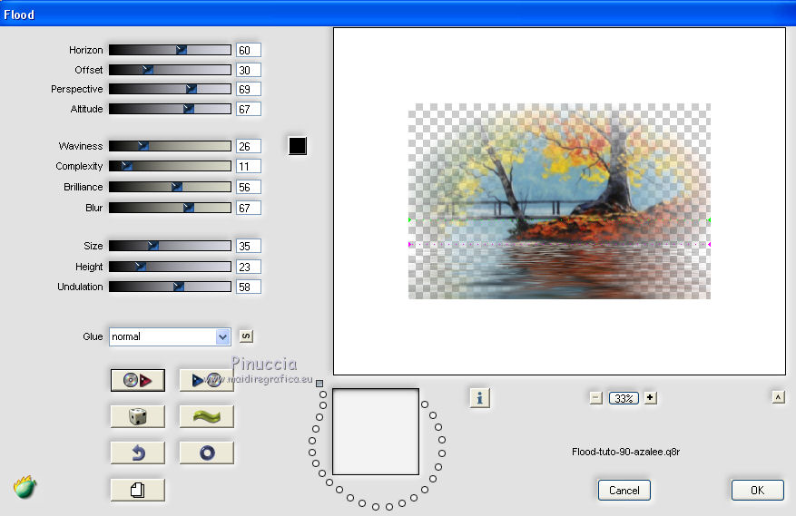Click the Complexity slider track
The width and height of the screenshot is (796, 516).
(x=170, y=166)
